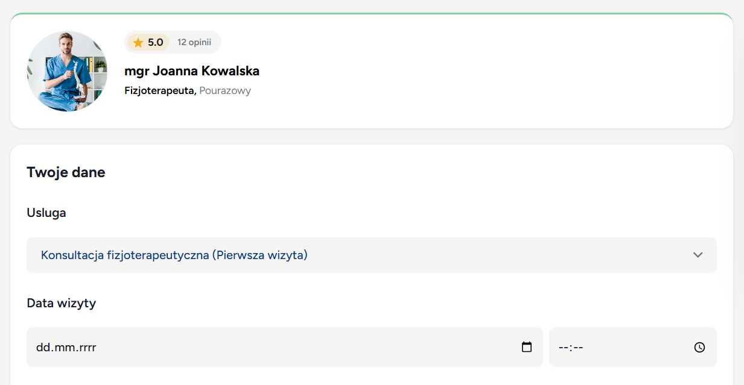The height and width of the screenshot is (385, 744).
Task: Click the physiotherapist profile photo
Action: pos(67,71)
